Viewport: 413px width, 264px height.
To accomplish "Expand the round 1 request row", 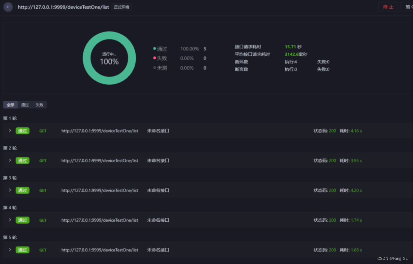I will 10,131.
